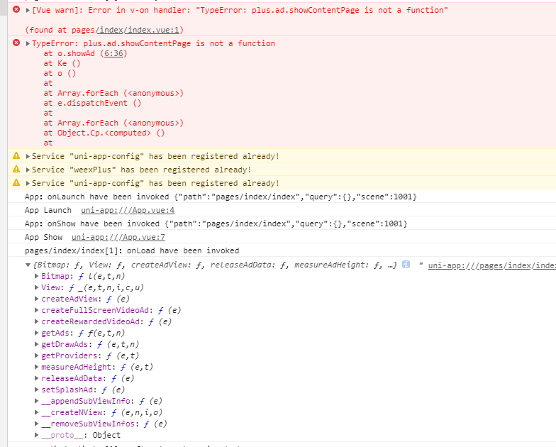Click the error icon next to TypeError message
The width and height of the screenshot is (556, 447).
click(x=16, y=43)
